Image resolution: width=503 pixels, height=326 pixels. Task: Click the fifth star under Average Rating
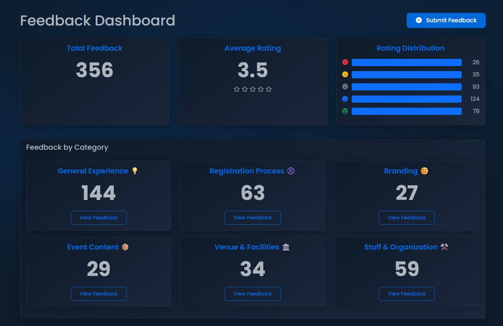[x=269, y=89]
